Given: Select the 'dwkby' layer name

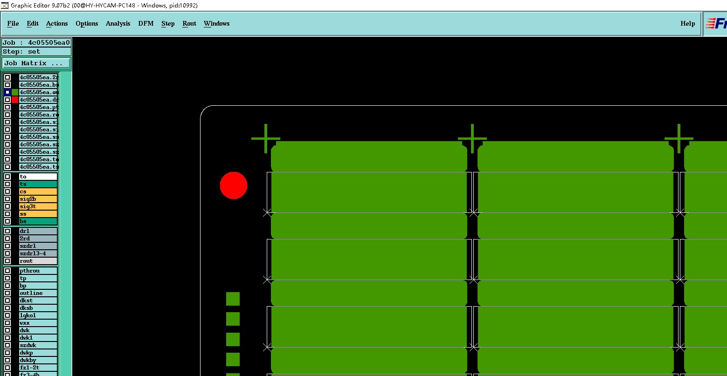Looking at the screenshot, I should point(38,360).
